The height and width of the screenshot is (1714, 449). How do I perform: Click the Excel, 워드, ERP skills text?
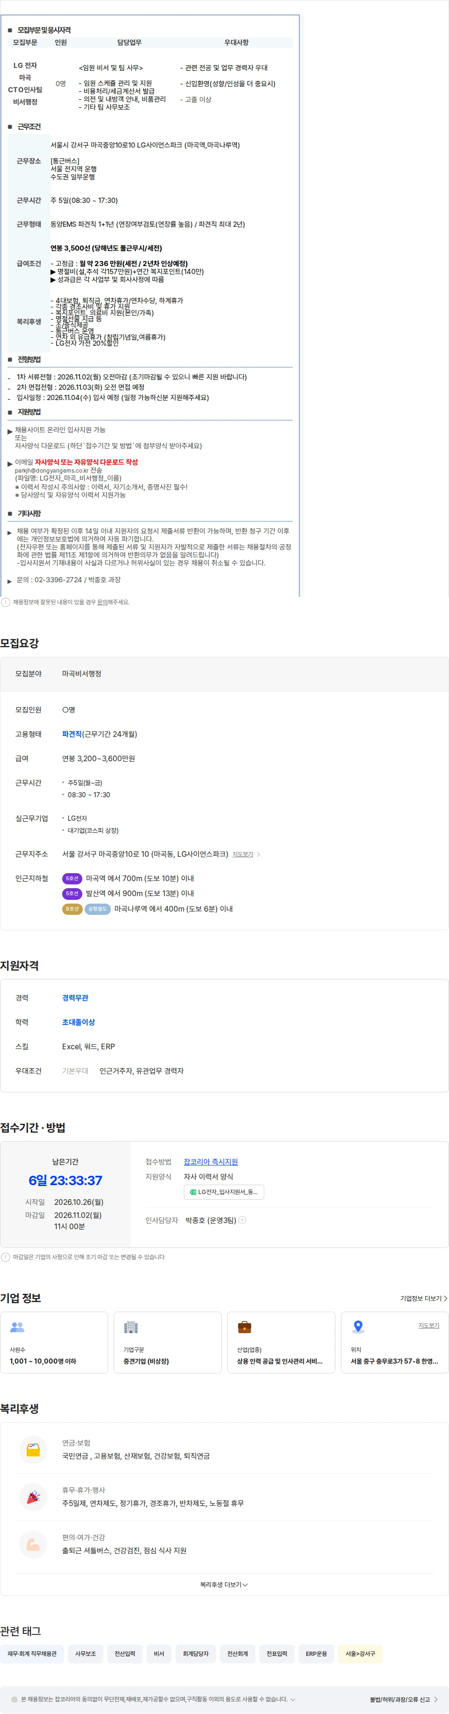88,1046
